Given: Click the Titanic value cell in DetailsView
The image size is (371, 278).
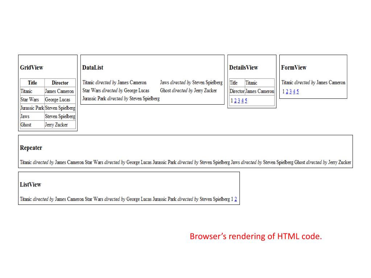Looking at the screenshot, I should (x=259, y=83).
